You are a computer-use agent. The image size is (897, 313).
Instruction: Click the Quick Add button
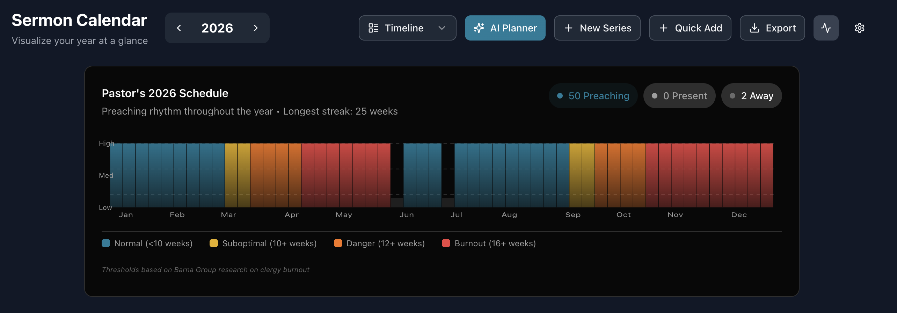pos(690,28)
